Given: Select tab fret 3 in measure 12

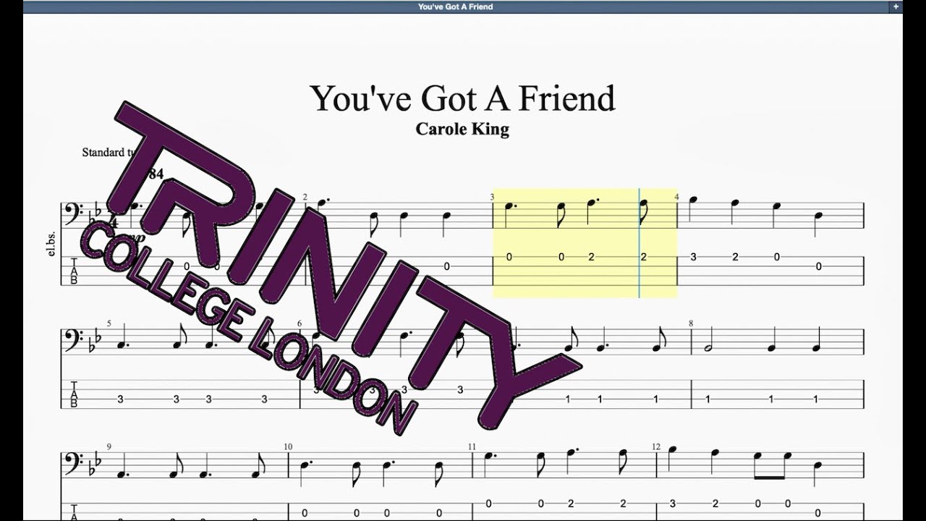Looking at the screenshot, I should (x=673, y=504).
